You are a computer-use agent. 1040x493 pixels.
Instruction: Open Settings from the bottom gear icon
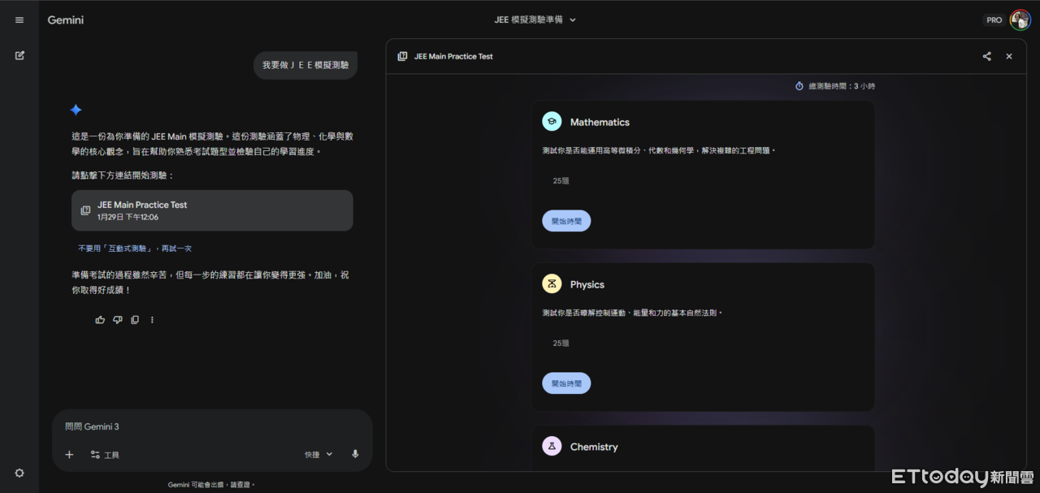pos(19,472)
